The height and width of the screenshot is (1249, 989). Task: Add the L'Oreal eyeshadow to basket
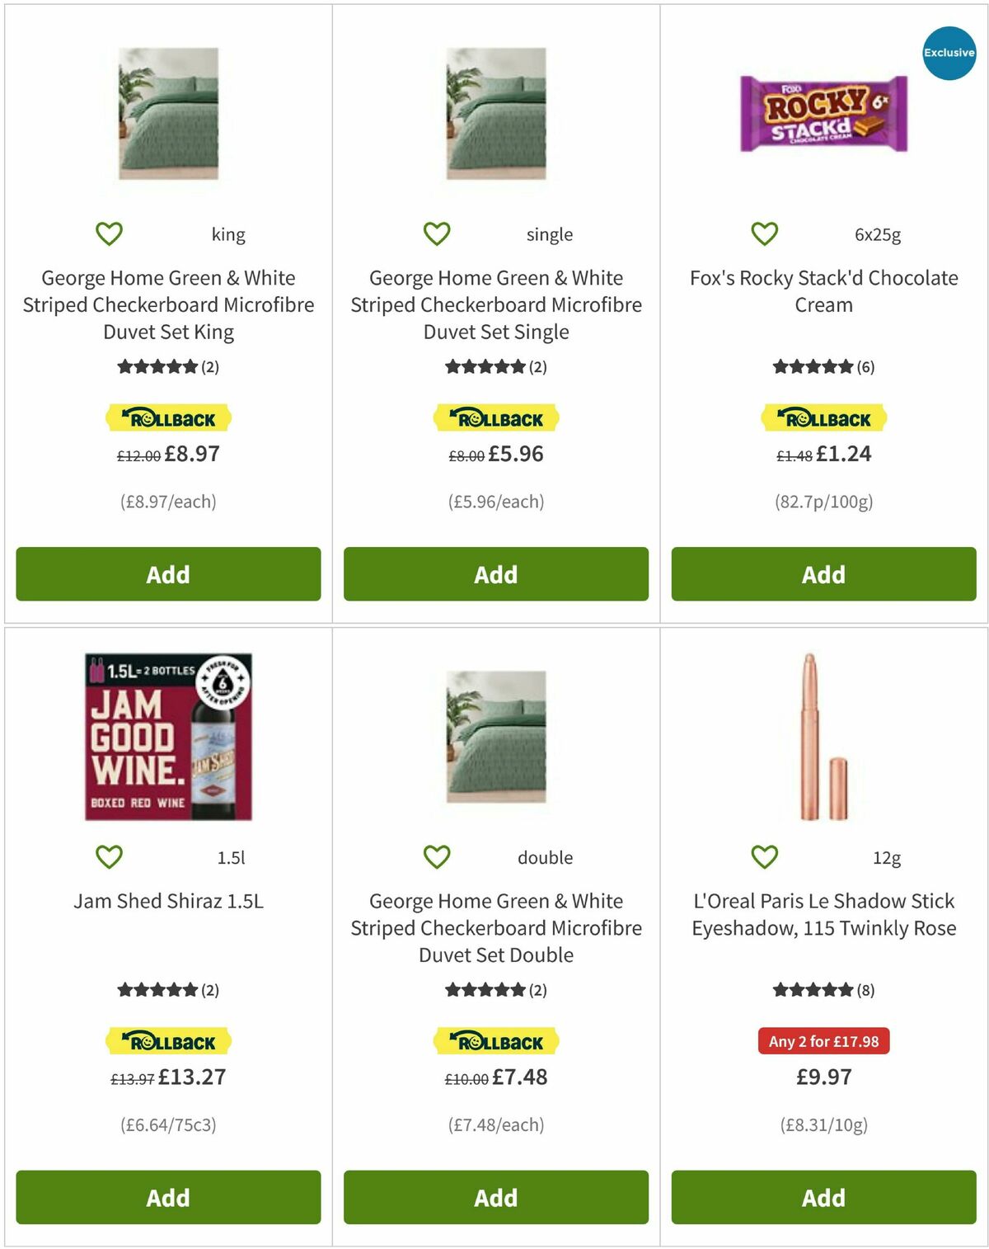coord(823,1198)
